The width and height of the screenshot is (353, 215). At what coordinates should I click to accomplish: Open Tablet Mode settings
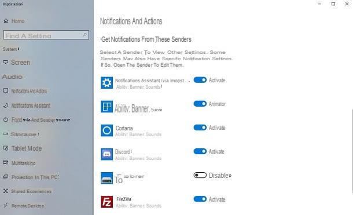[x=27, y=148]
